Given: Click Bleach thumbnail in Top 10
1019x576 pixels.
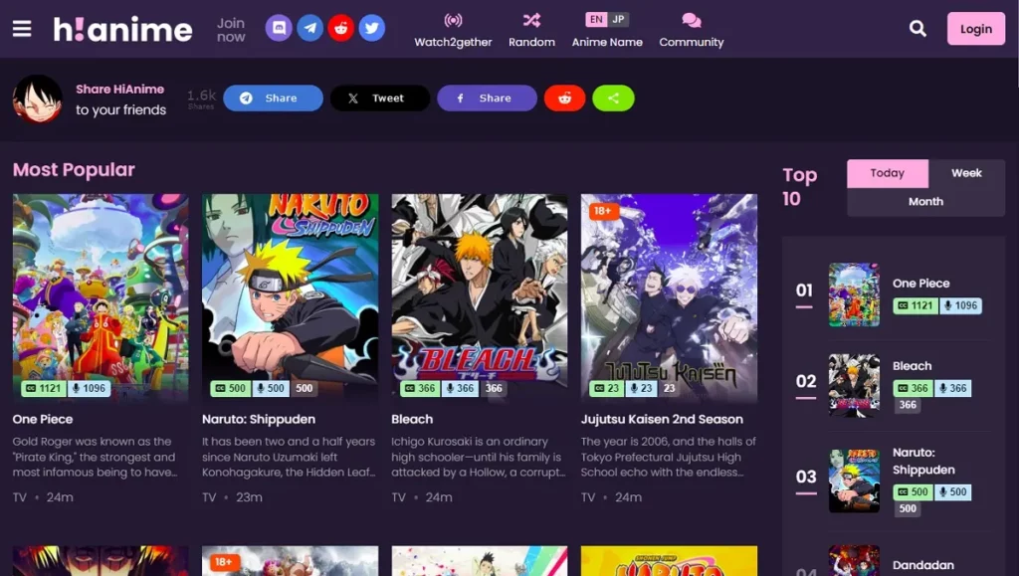Looking at the screenshot, I should tap(854, 385).
